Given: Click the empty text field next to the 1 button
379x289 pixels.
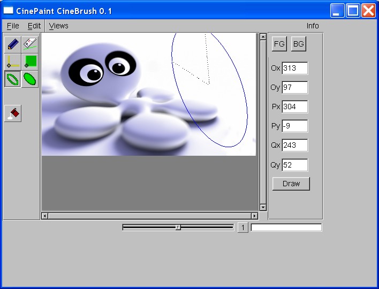Looking at the screenshot, I should pos(286,227).
